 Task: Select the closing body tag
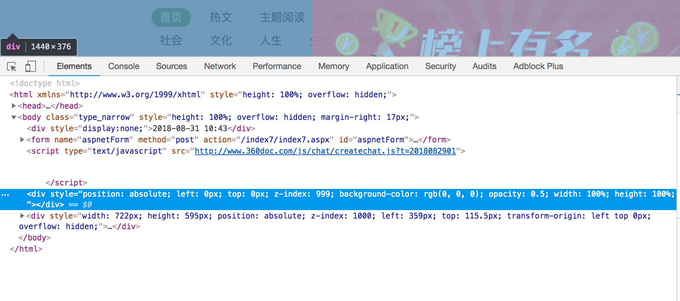click(x=35, y=238)
